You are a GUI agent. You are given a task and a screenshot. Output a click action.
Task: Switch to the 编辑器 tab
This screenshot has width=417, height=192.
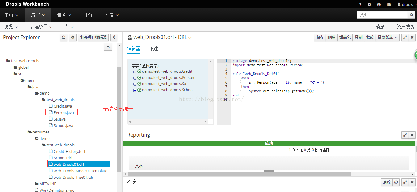(x=134, y=48)
